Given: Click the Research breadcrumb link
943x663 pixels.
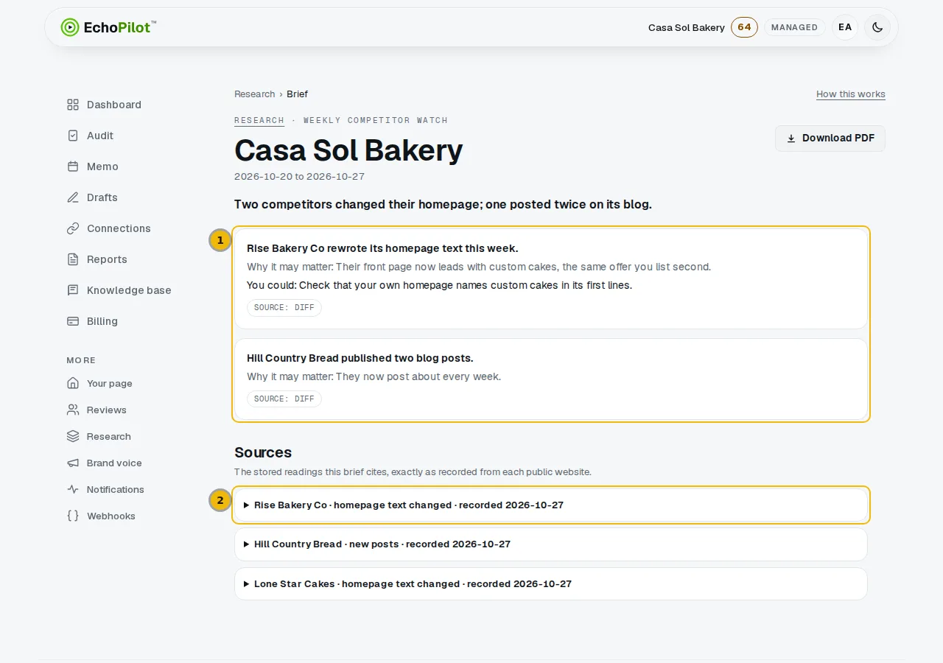Looking at the screenshot, I should pyautogui.click(x=254, y=94).
